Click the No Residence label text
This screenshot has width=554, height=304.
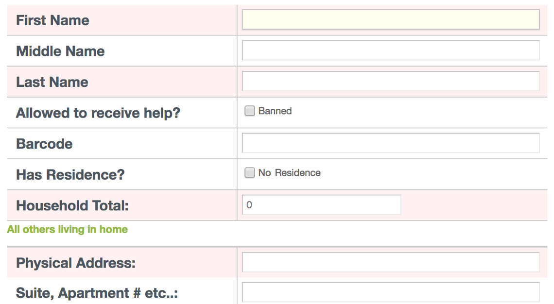point(289,173)
